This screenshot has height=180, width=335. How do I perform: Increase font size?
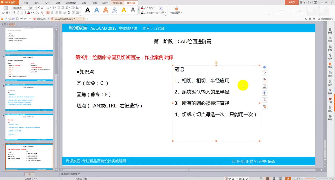point(39,8)
